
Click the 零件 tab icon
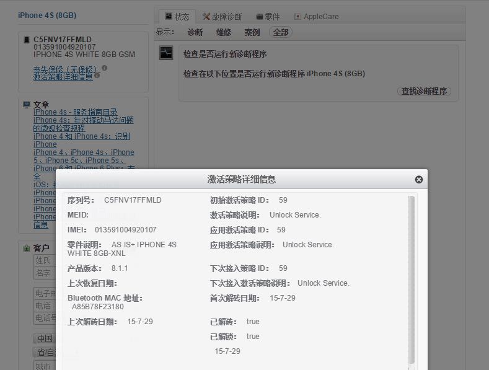(260, 17)
